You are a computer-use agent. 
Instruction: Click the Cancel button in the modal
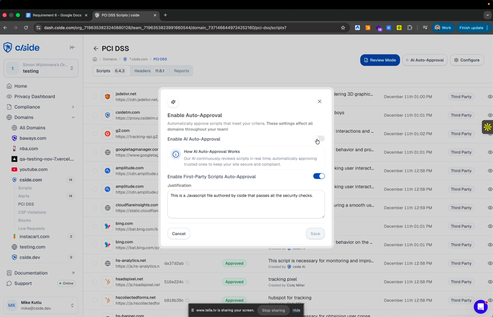click(178, 233)
